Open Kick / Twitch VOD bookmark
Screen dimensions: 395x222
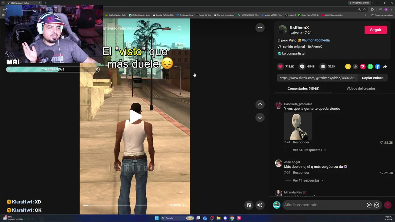[309, 15]
